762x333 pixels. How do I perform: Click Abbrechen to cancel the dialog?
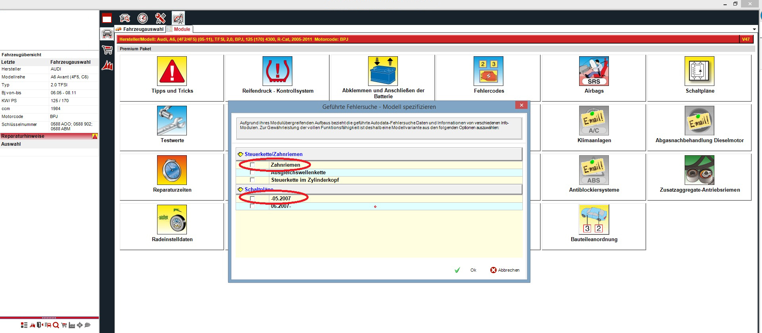coord(505,270)
